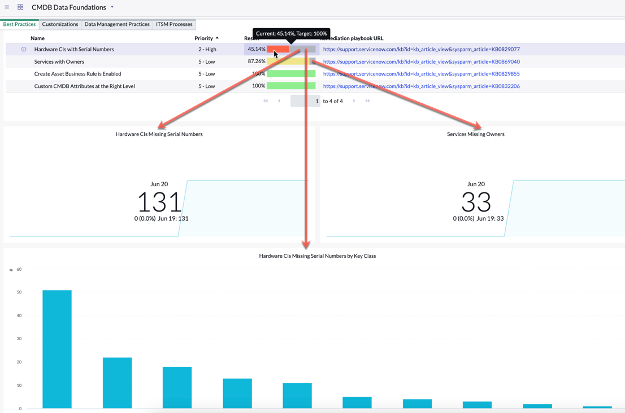Viewport: 625px width, 413px height.
Task: Click the Jun 20 label in Services Missing Owners
Action: click(x=476, y=184)
